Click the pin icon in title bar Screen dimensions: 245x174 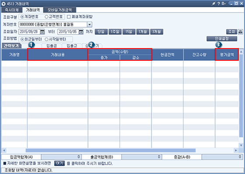click(x=213, y=4)
